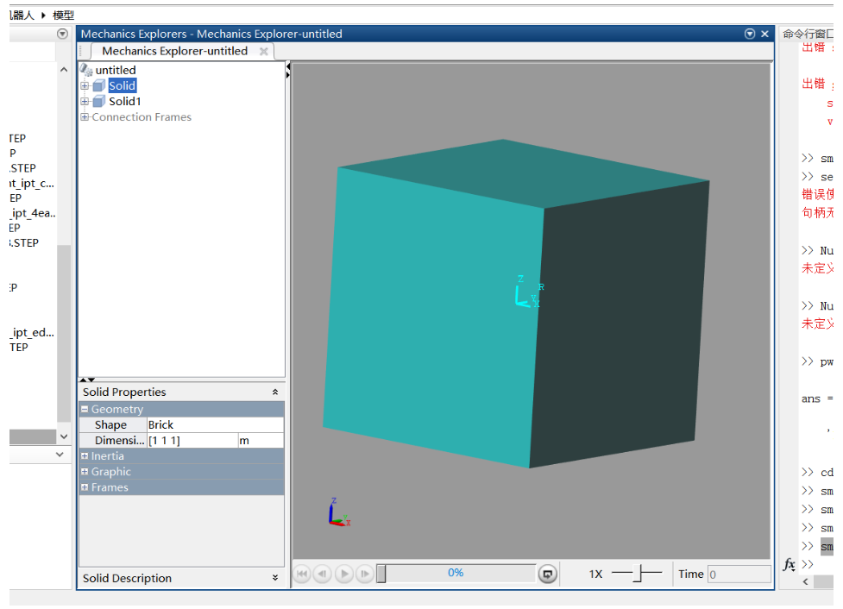
Task: Jump to the beginning of the animation
Action: (x=301, y=573)
